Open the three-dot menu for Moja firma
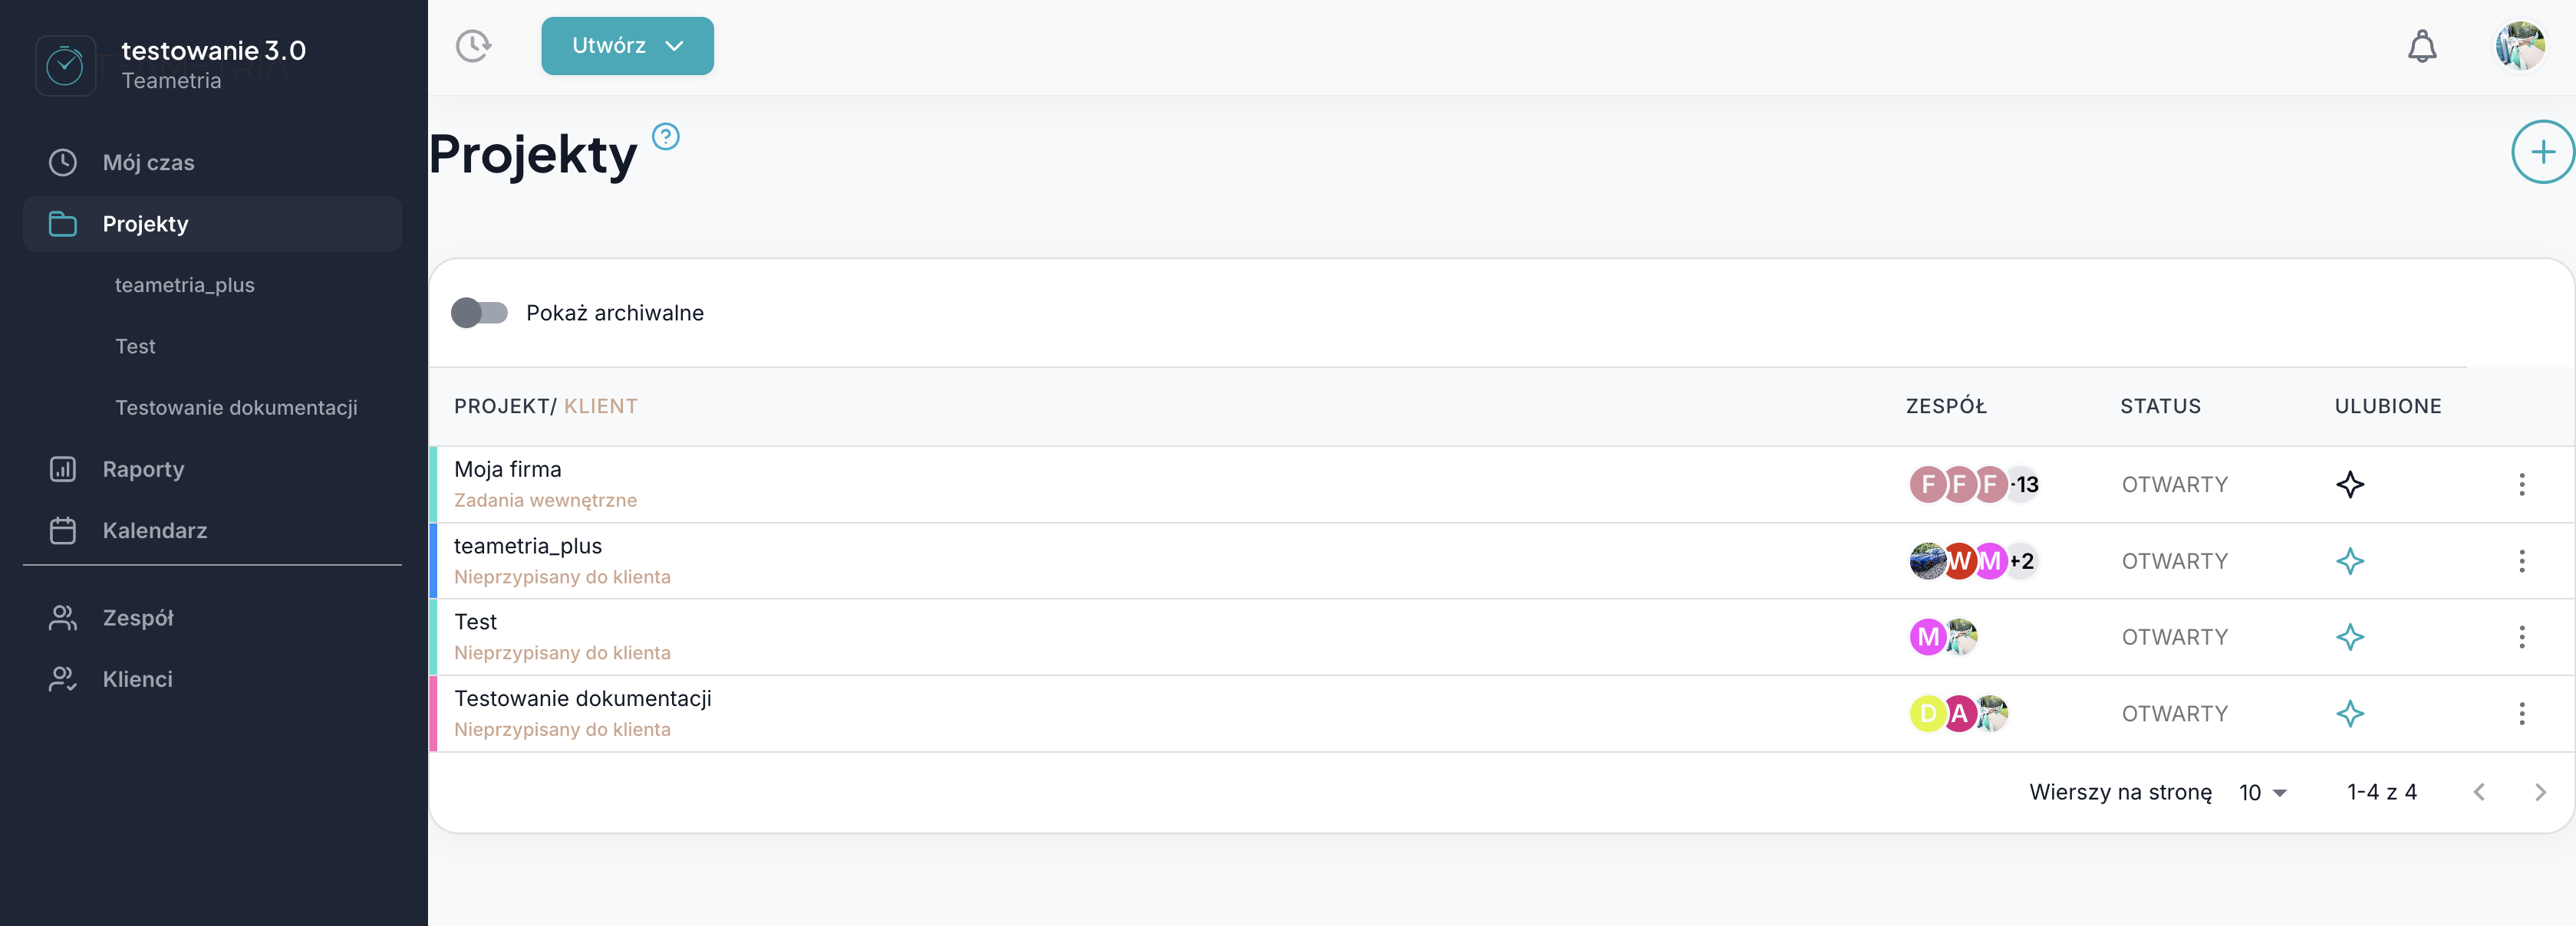 coord(2521,484)
